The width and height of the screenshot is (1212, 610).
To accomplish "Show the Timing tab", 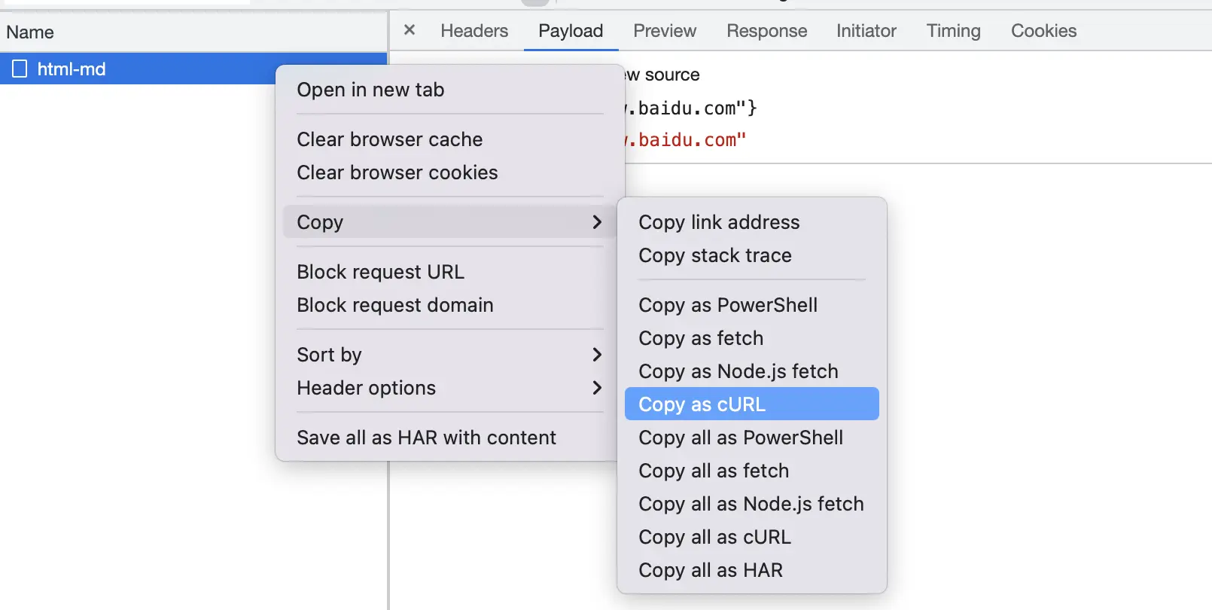I will pos(953,31).
